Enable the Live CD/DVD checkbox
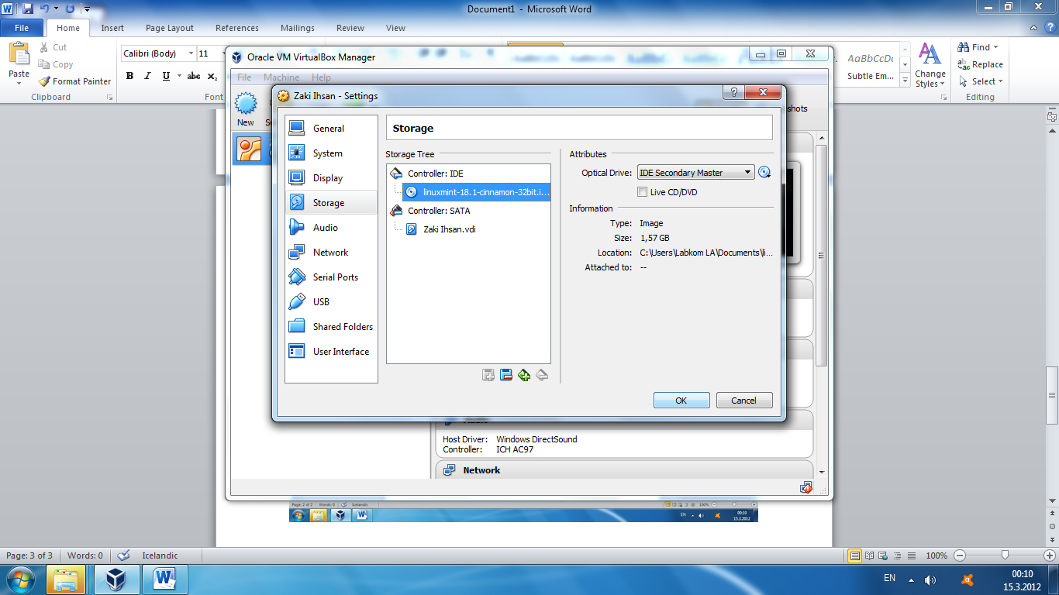 tap(642, 192)
